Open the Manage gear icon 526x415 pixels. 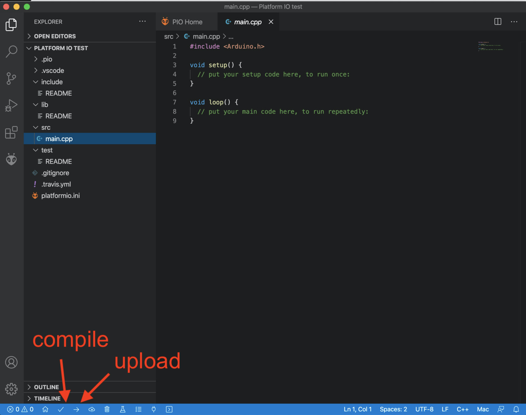click(x=11, y=389)
